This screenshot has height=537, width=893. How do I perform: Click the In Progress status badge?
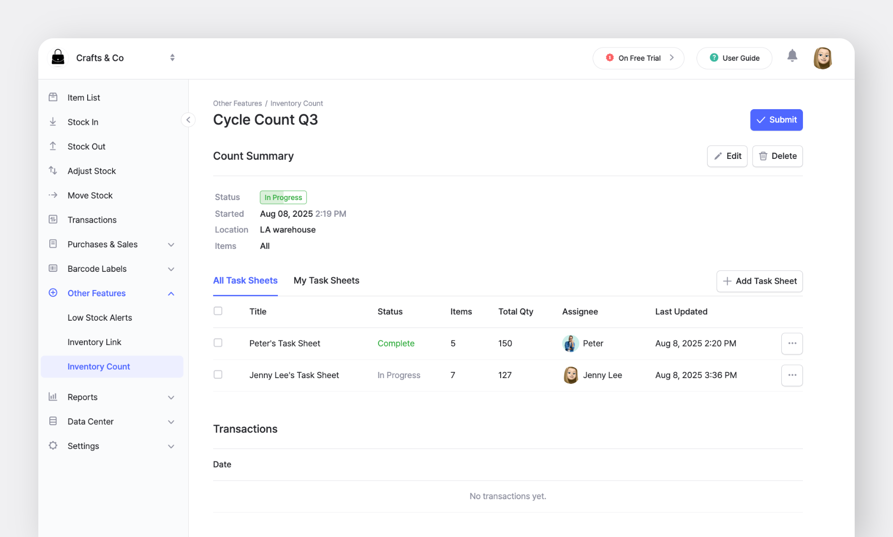pos(283,197)
